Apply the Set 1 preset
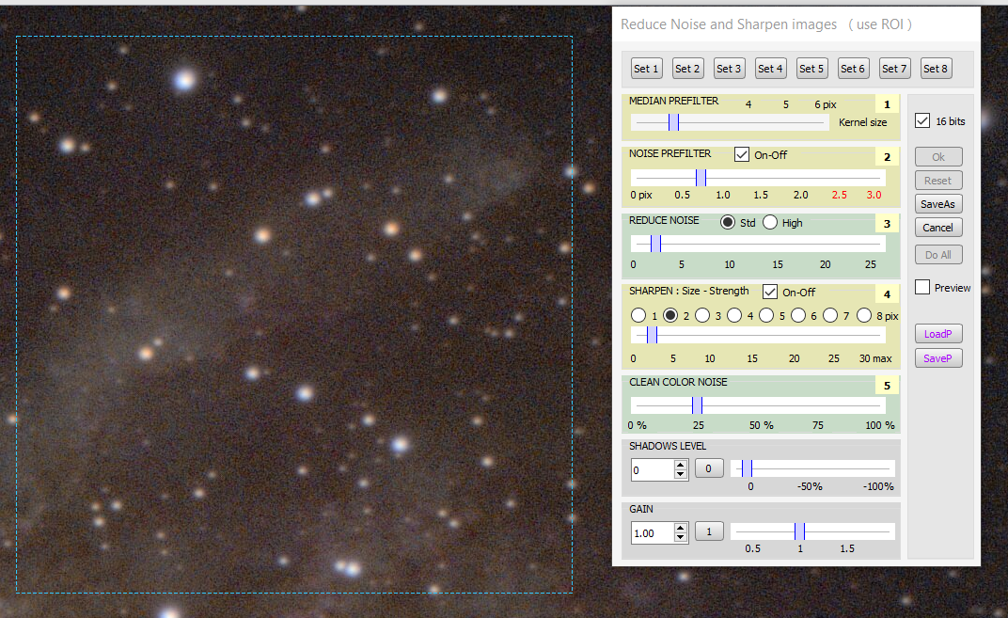1008x618 pixels. click(x=646, y=69)
